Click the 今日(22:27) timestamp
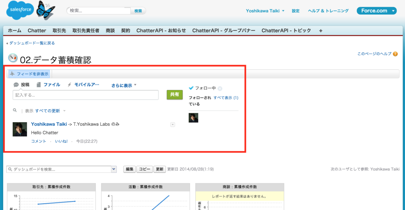Viewport: 405px width, 210px height. point(87,141)
